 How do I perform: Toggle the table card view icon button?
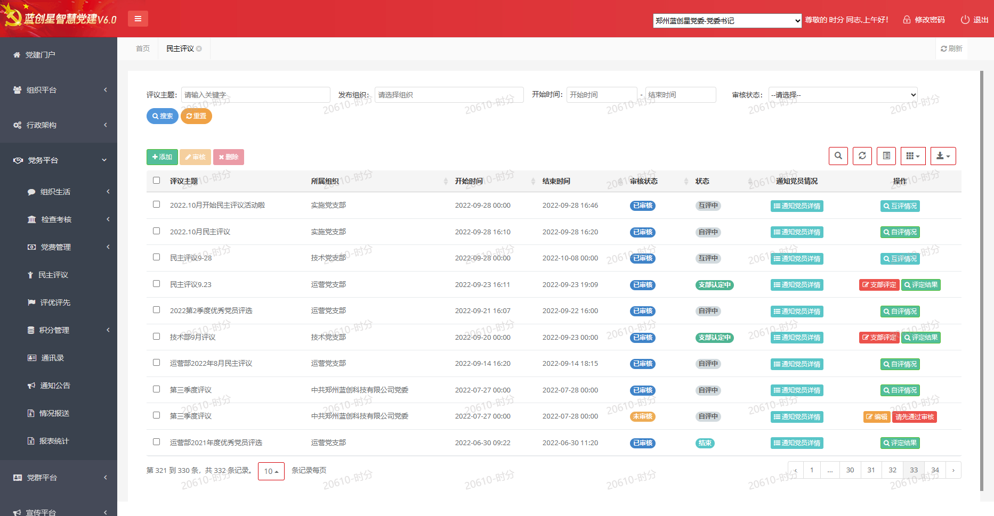tap(886, 156)
